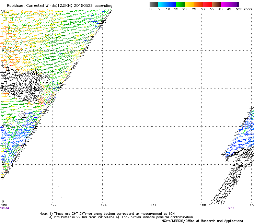Click the '-168' longitude axis label
Image resolution: width=254 pixels, height=223 pixels.
point(201,205)
